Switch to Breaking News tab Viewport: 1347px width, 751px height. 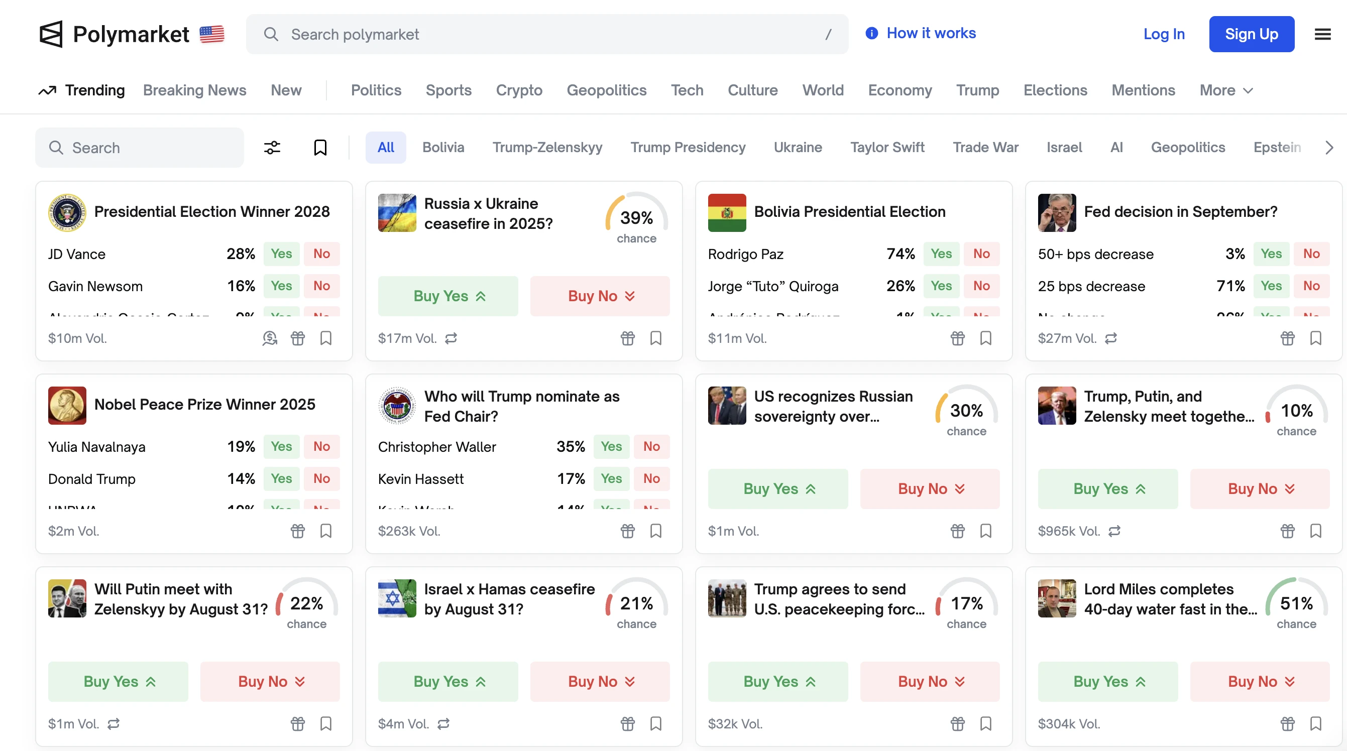pyautogui.click(x=194, y=90)
